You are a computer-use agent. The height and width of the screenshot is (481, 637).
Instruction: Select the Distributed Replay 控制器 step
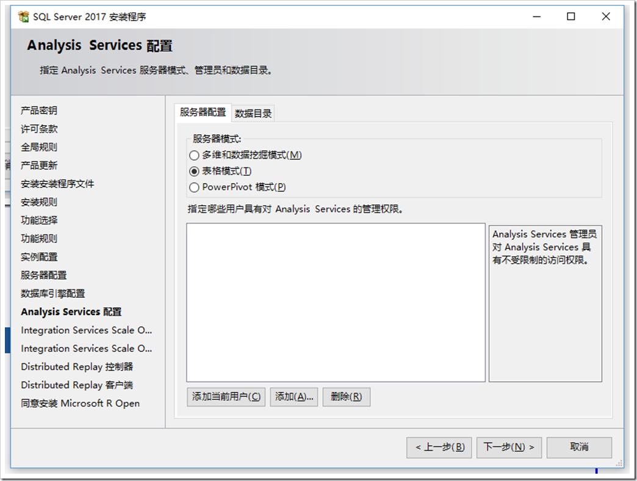tap(77, 366)
